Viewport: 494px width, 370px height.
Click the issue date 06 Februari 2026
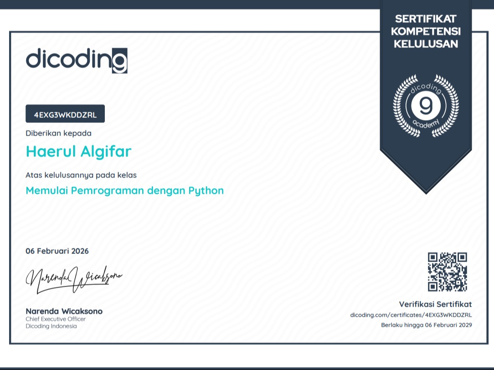[57, 251]
